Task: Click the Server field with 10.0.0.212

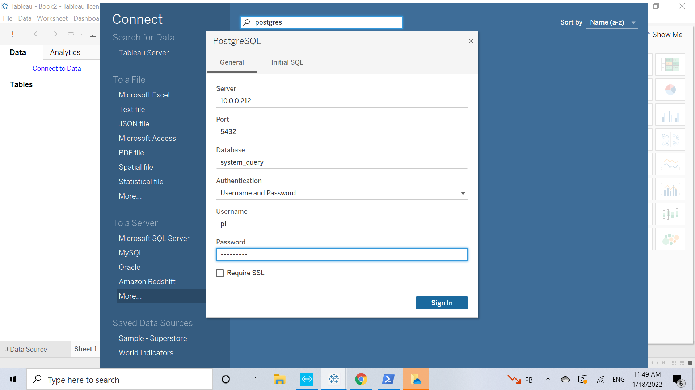Action: pyautogui.click(x=342, y=101)
